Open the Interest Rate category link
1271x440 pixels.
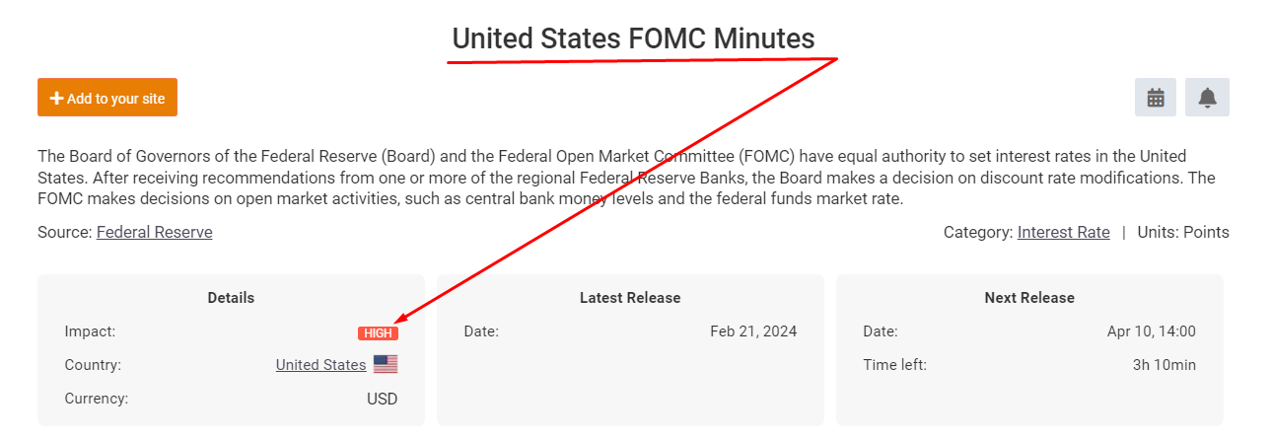point(1063,233)
